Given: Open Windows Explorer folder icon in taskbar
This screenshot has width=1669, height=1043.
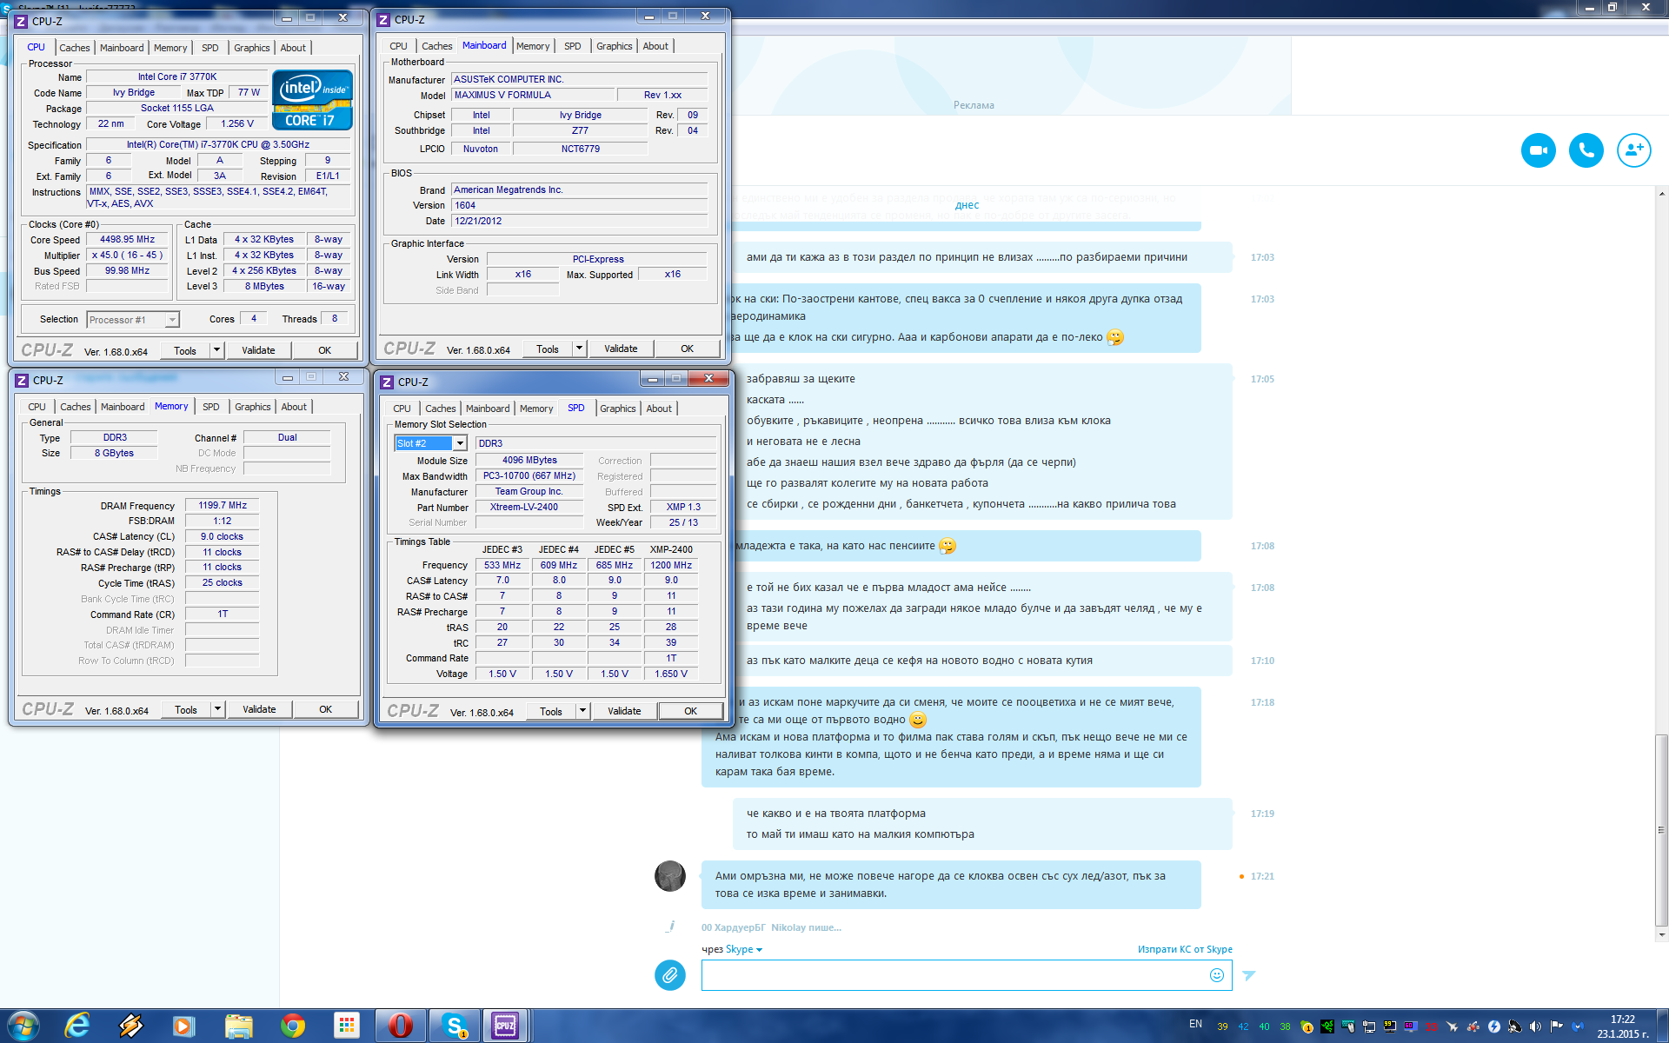Looking at the screenshot, I should 238,1026.
